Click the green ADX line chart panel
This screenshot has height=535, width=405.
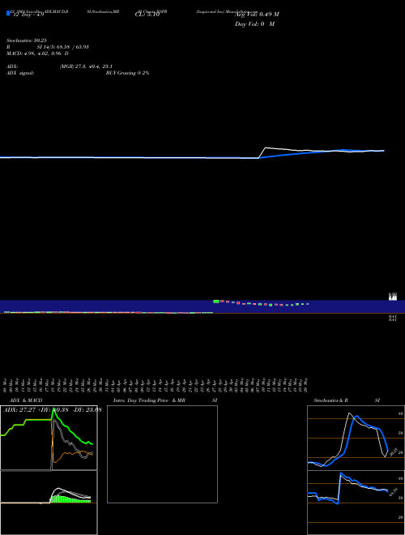(49, 438)
